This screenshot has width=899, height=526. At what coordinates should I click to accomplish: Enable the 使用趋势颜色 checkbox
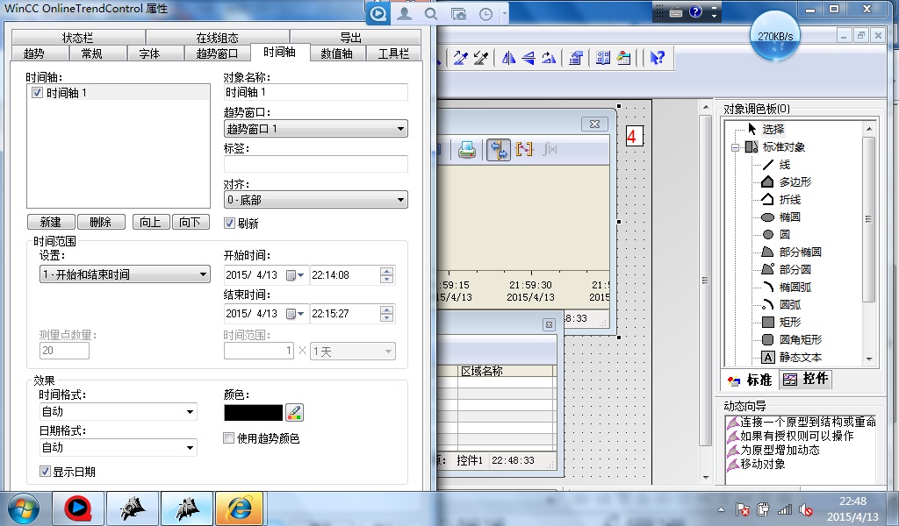click(228, 438)
